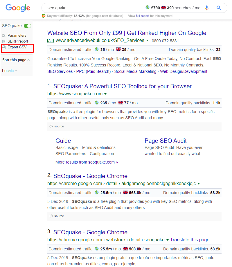Click Translate this page link
The height and width of the screenshot is (267, 232).
click(x=190, y=240)
